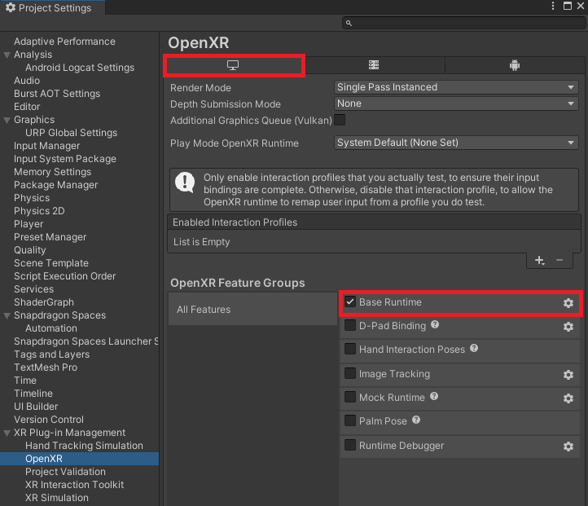
Task: Open D-Pad Binding settings gear
Action: [x=568, y=327]
